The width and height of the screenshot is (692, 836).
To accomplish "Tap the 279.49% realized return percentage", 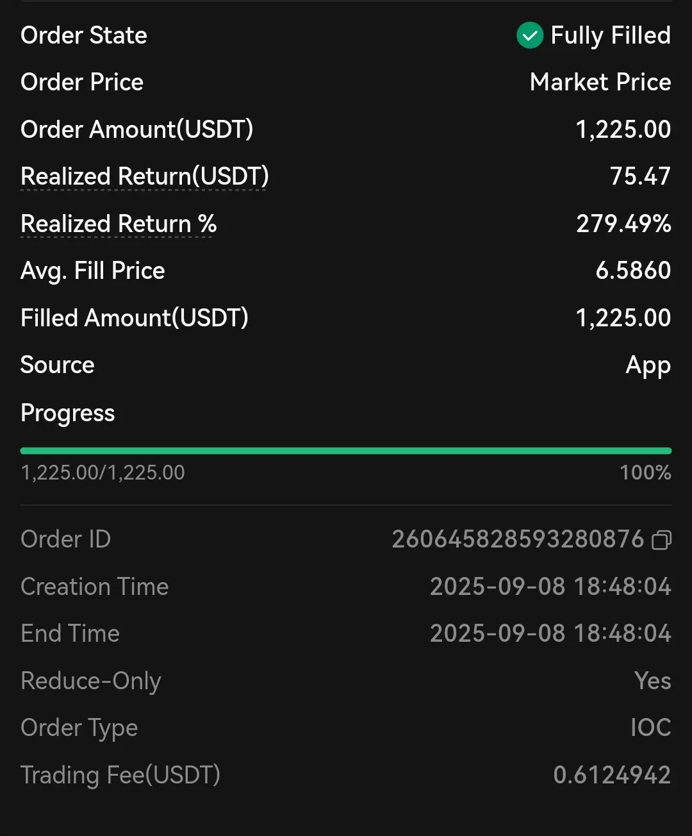I will point(623,224).
